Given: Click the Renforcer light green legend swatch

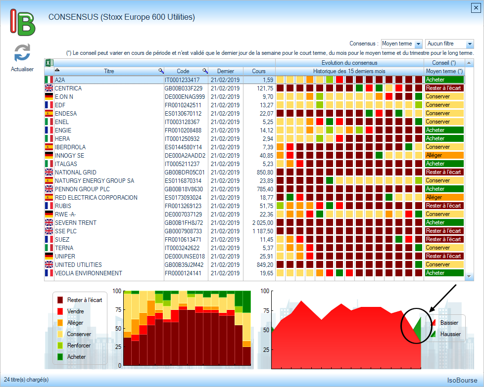Looking at the screenshot, I should (x=60, y=345).
